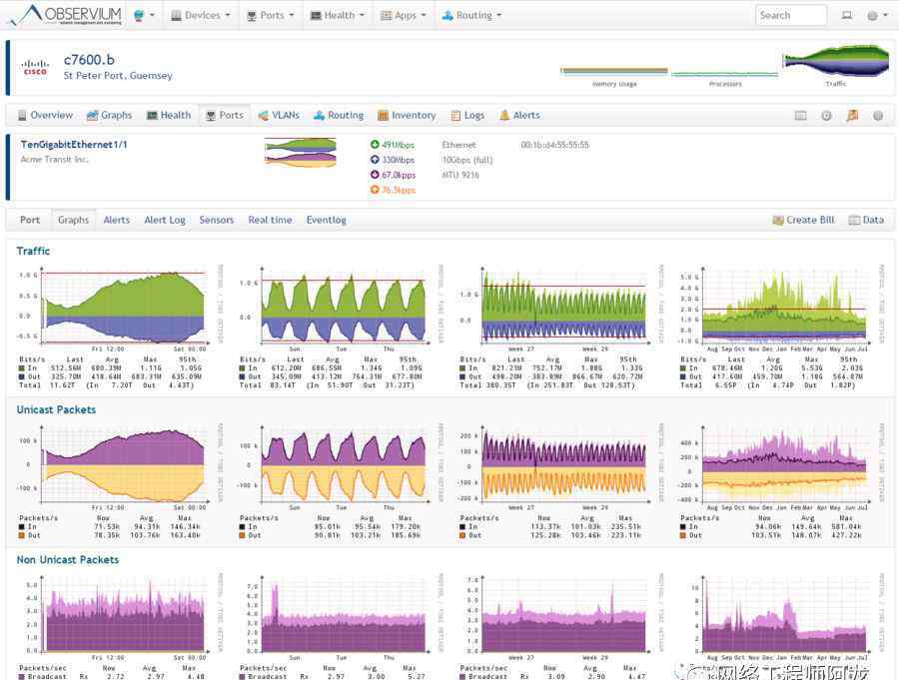899x680 pixels.
Task: Click the orange flag icon in device toolbar
Action: pos(852,116)
